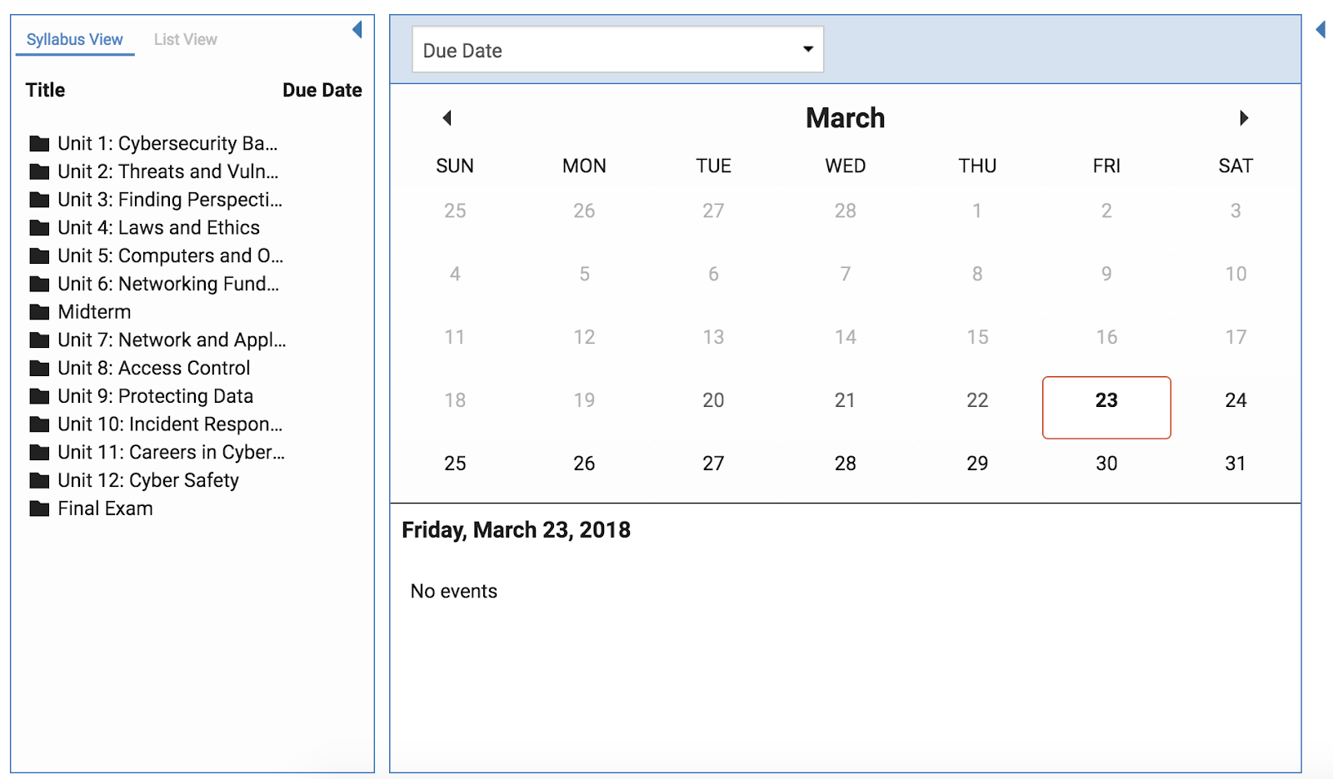1333x779 pixels.
Task: Open Unit 10: Incident Response item
Action: pos(170,424)
